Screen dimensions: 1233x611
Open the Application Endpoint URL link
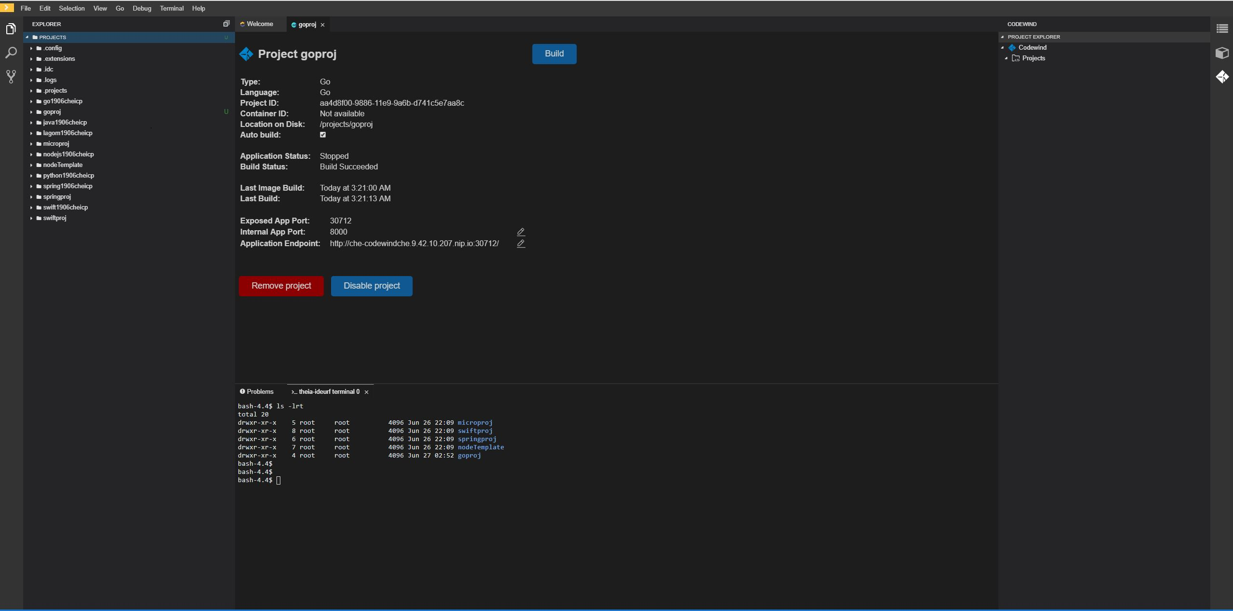click(x=414, y=244)
